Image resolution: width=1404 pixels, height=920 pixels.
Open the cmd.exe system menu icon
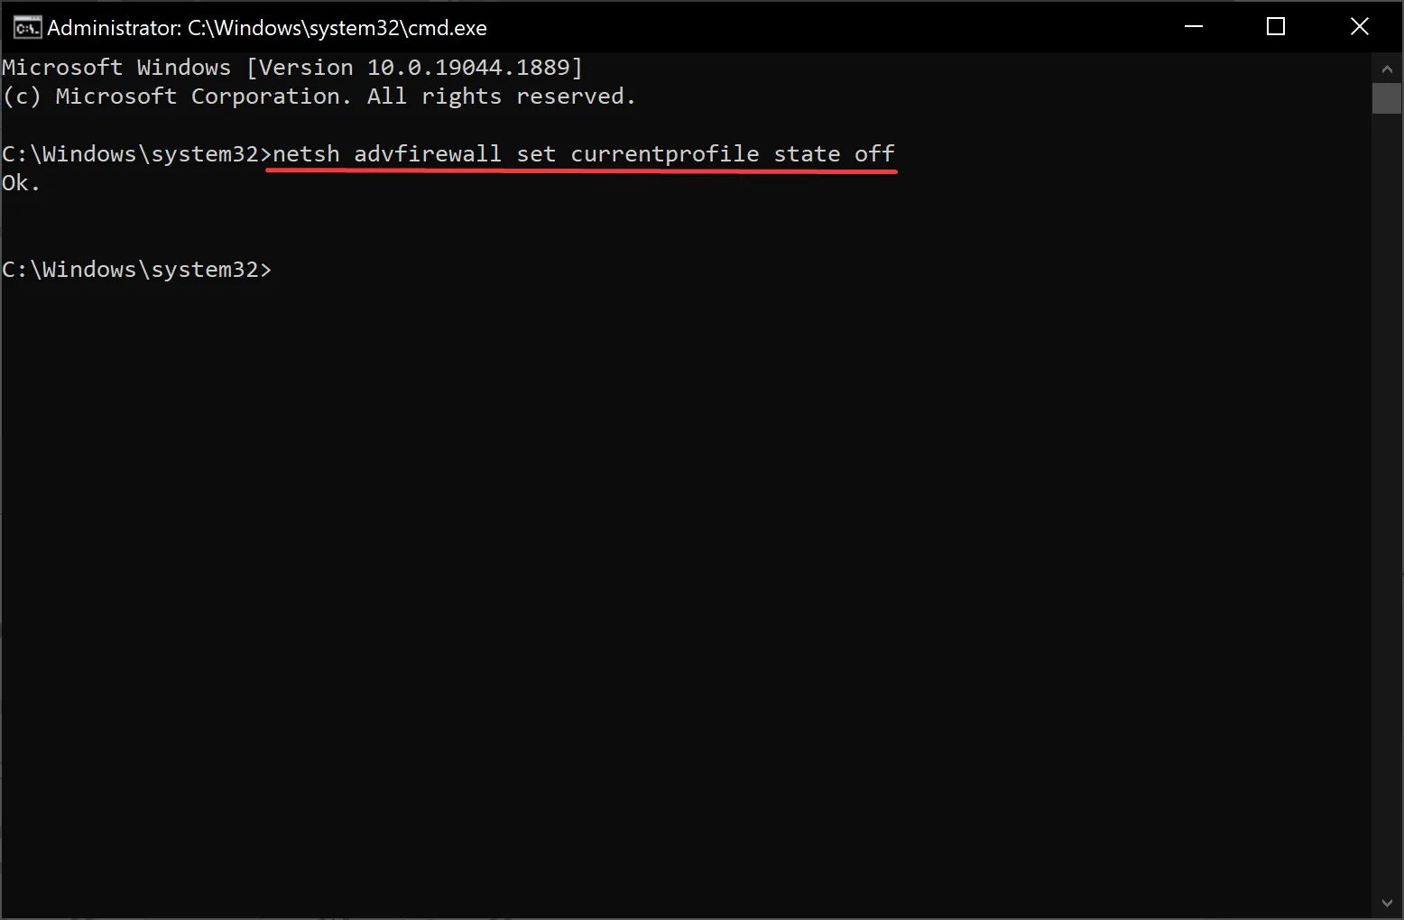tap(27, 27)
